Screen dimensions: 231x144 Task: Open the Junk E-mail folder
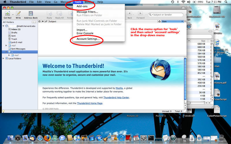(x=17, y=42)
